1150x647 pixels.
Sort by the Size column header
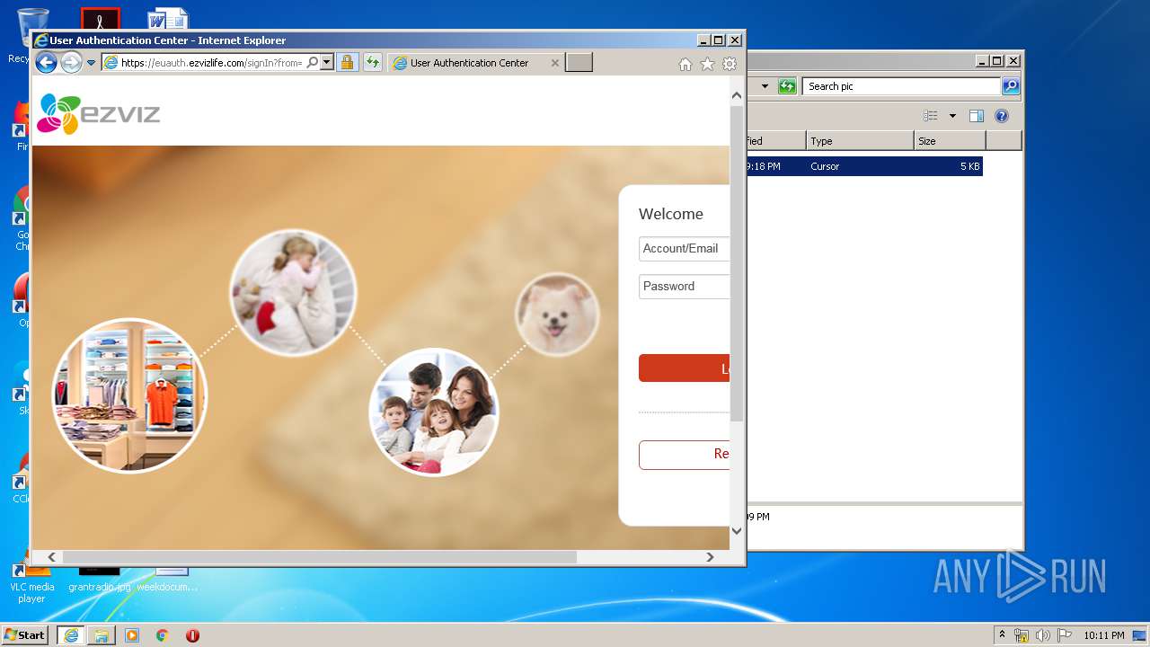click(950, 141)
